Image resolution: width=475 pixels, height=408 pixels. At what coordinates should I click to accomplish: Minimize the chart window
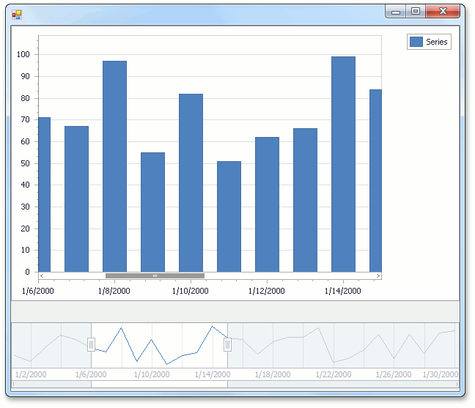pyautogui.click(x=395, y=12)
